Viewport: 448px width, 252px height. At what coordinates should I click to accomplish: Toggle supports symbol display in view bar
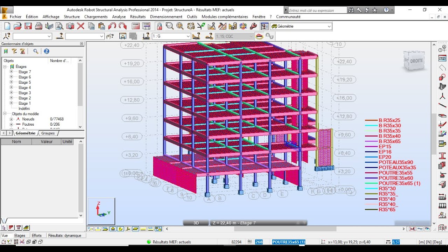113,229
